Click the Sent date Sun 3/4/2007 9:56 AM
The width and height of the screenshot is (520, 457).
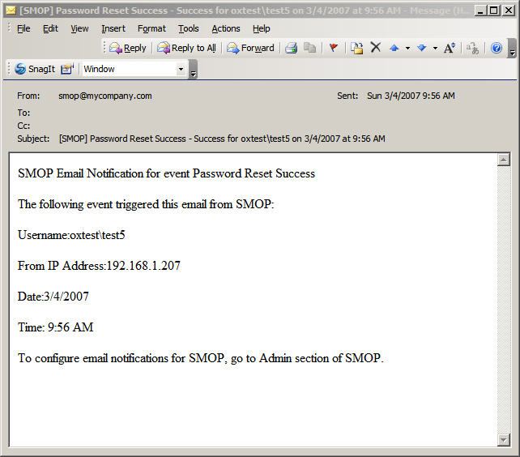coord(411,96)
